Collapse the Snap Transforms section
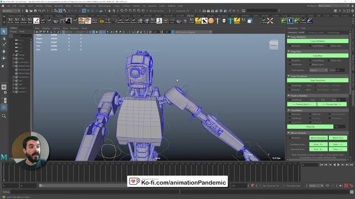The image size is (355, 199). click(288, 76)
